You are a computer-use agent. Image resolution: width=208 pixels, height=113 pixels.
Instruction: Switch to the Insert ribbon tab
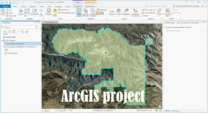(23, 6)
